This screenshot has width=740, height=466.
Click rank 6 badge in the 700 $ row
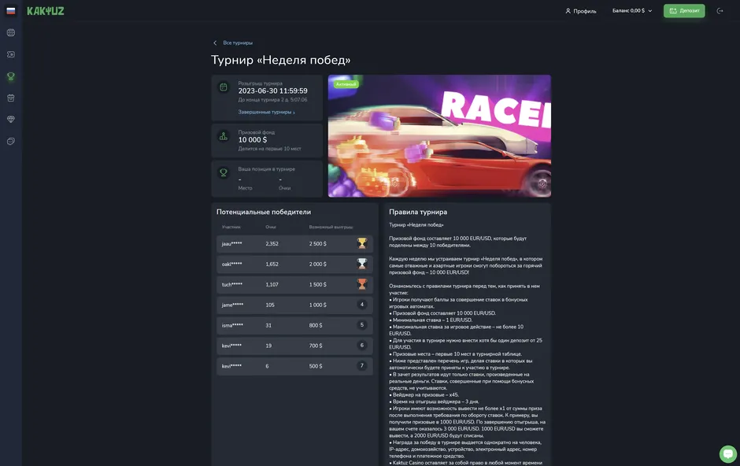point(362,346)
